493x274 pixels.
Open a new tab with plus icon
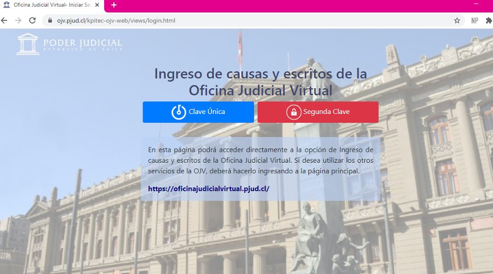[114, 5]
